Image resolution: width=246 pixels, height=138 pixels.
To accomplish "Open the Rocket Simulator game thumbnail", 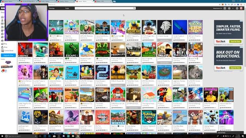I will click(87, 50).
